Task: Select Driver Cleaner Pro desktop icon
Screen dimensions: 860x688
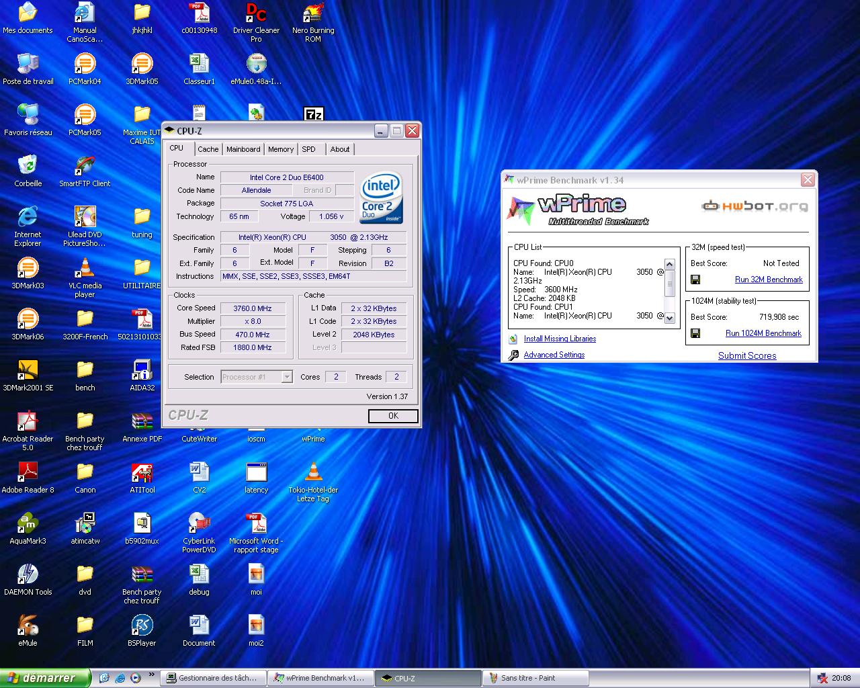Action: coord(256,23)
